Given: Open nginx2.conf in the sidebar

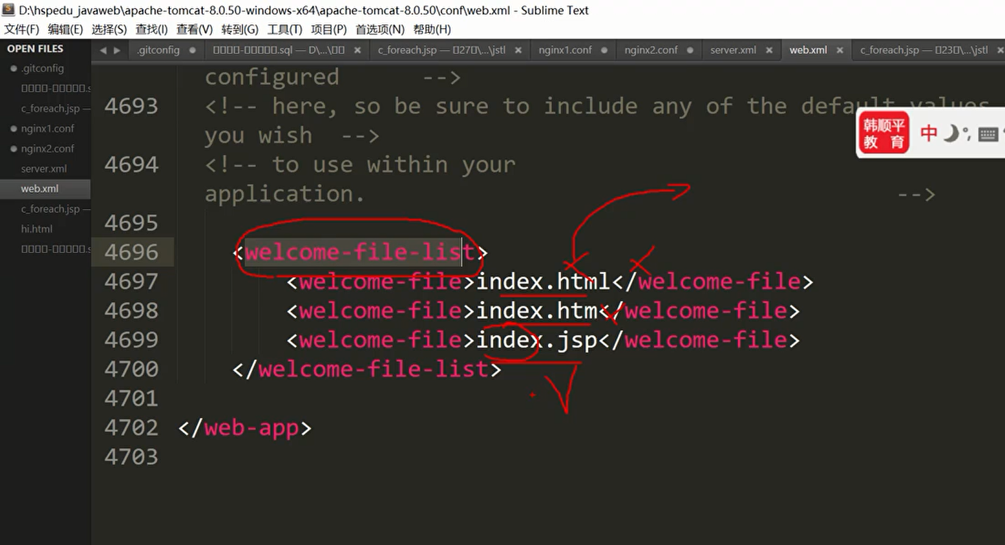Looking at the screenshot, I should tap(48, 149).
